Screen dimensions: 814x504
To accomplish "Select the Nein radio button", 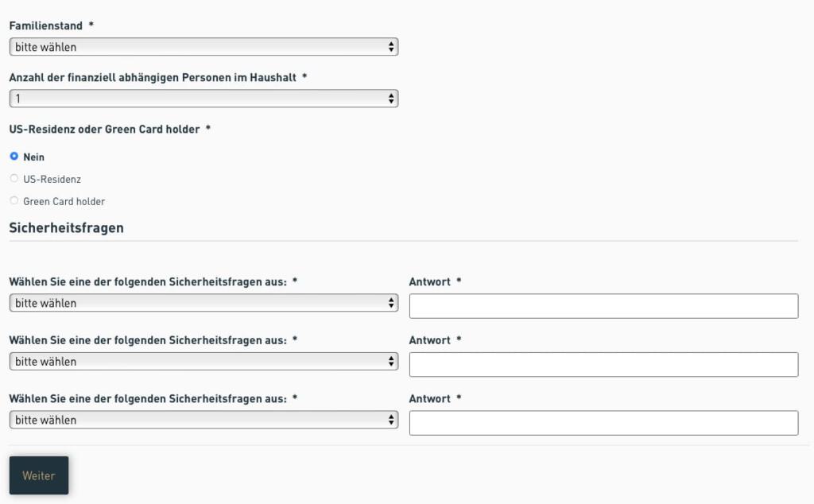I will 14,157.
